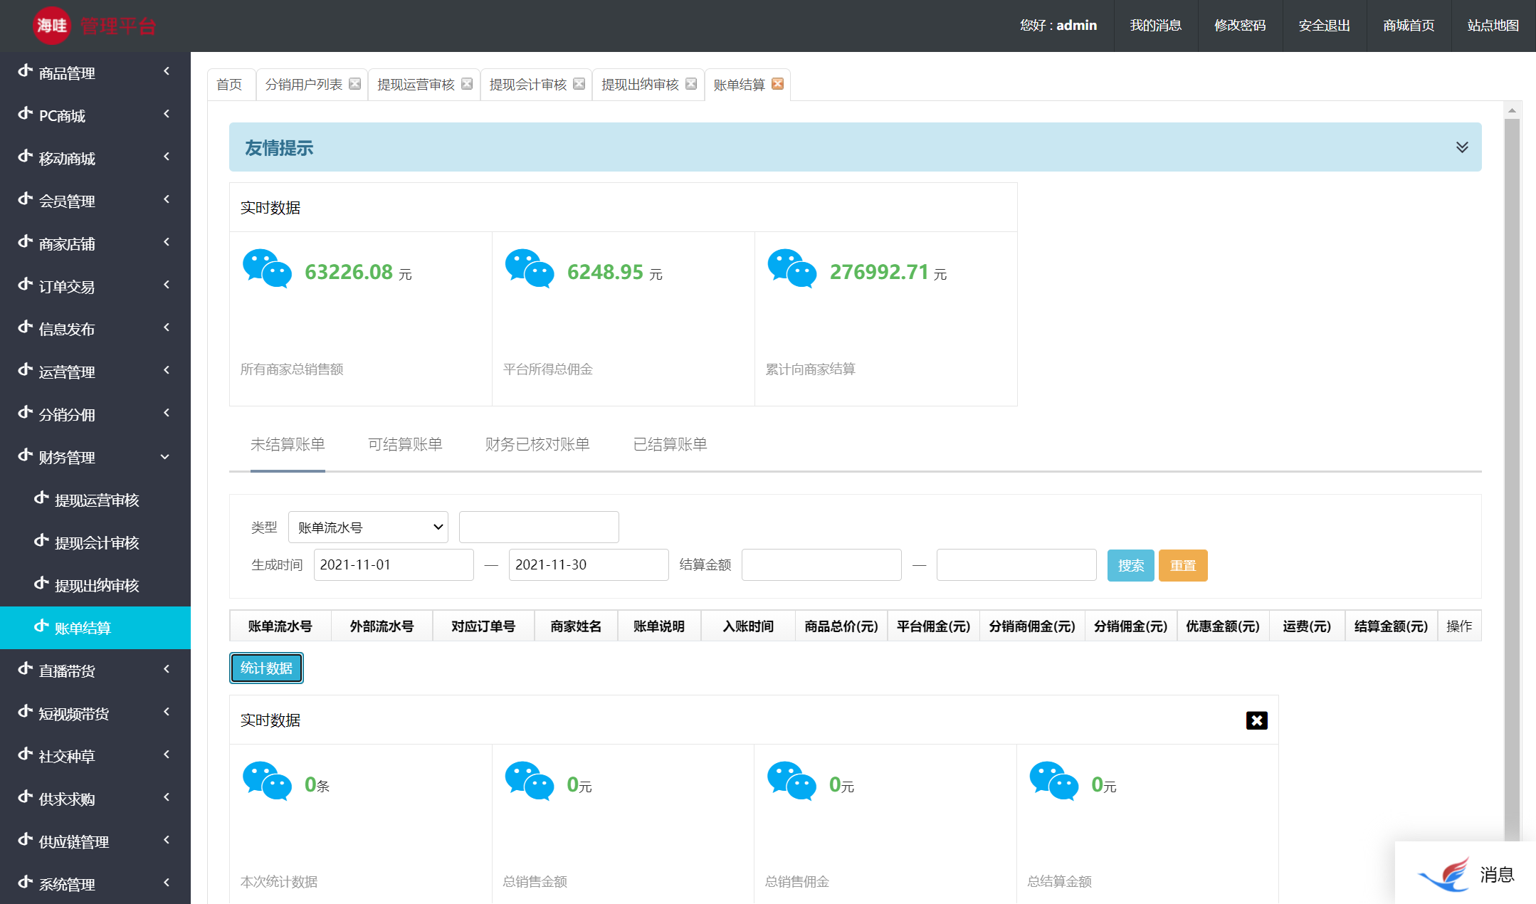Select 安全退出 in the top menu
This screenshot has height=904, width=1536.
pyautogui.click(x=1323, y=26)
